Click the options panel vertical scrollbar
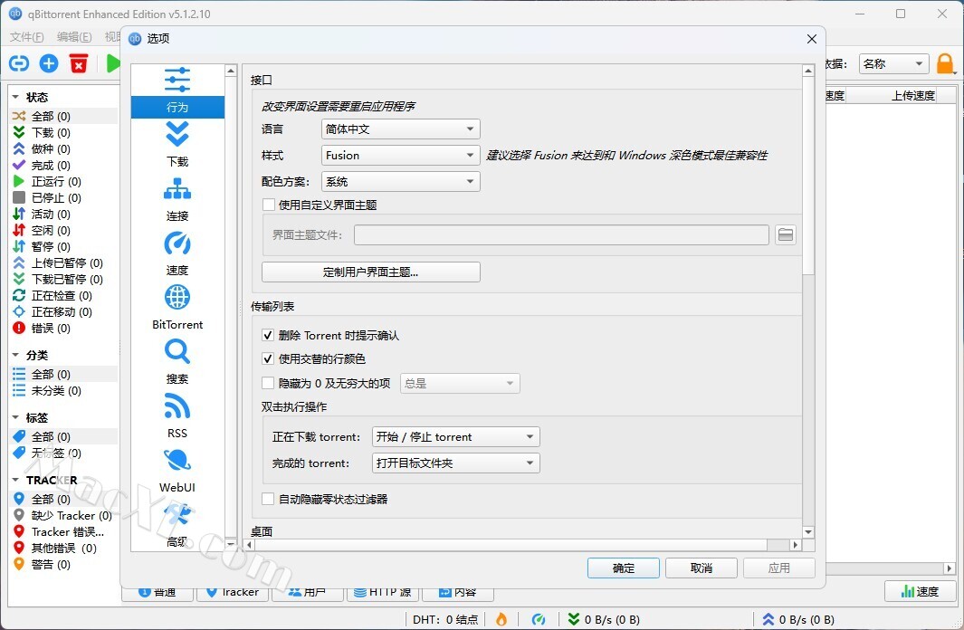The height and width of the screenshot is (630, 964). point(808,176)
